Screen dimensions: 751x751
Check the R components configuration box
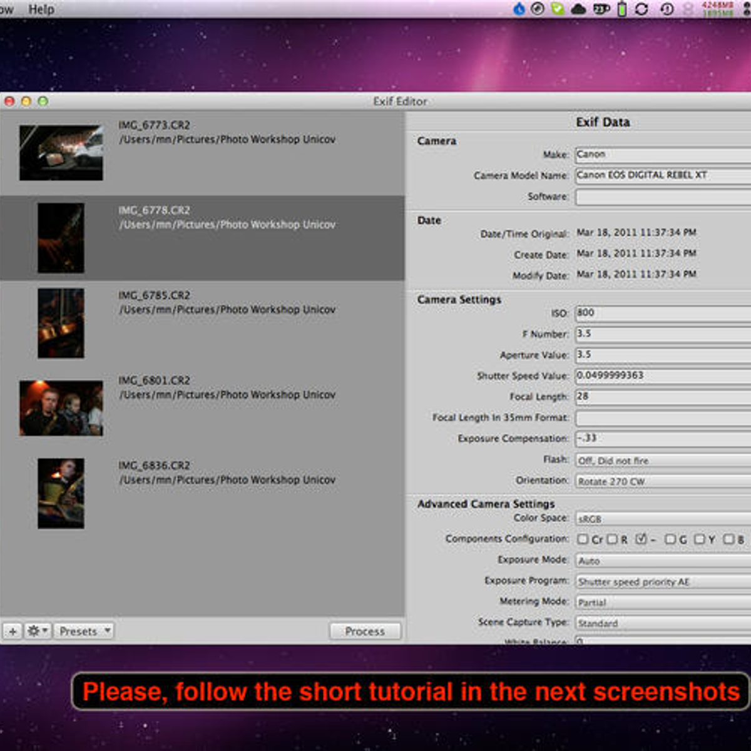612,538
